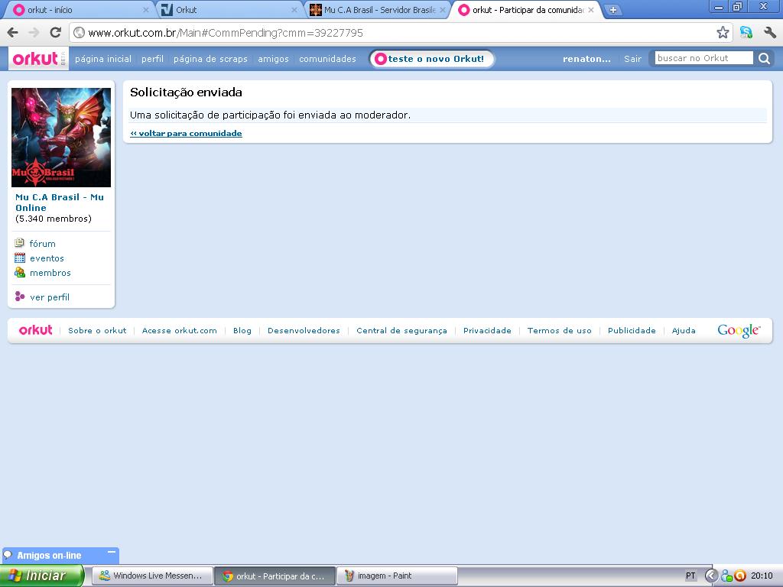This screenshot has width=783, height=587.
Task: Minimize the Amigos on-line chat panel
Action: point(111,552)
